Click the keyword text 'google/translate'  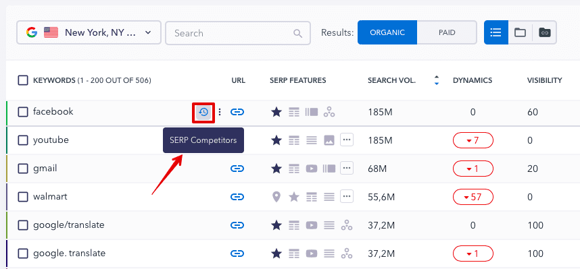(68, 225)
